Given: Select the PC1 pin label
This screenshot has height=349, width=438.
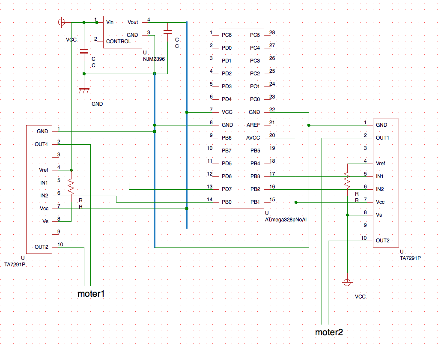Looking at the screenshot, I should tap(255, 87).
